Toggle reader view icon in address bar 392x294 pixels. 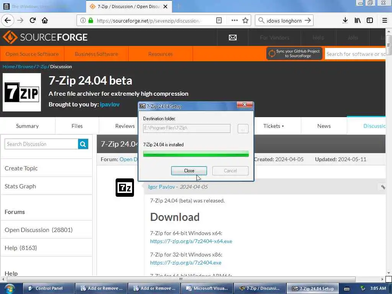coord(219,21)
